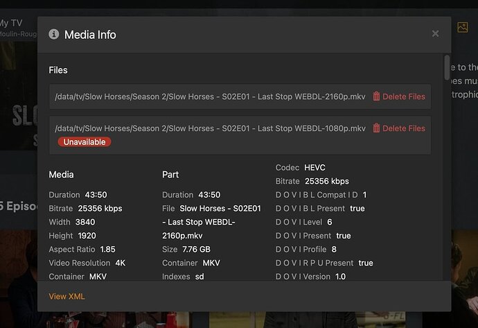Click the Indexes value sd
The image size is (478, 328).
[200, 277]
